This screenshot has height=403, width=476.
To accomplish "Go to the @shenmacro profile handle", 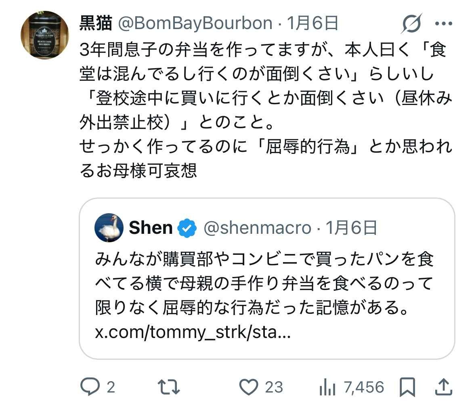I will point(257,228).
